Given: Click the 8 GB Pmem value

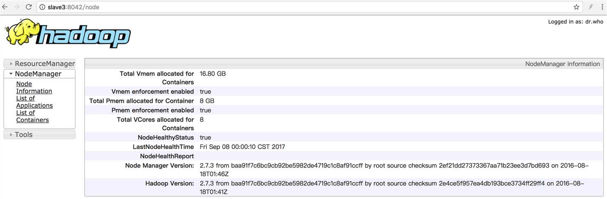Looking at the screenshot, I should tap(207, 101).
